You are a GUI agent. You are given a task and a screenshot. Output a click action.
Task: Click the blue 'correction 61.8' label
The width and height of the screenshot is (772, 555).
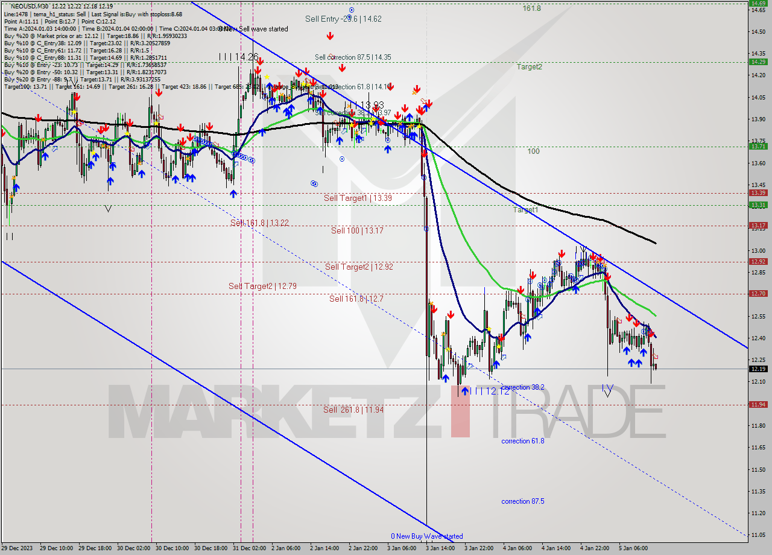click(x=523, y=441)
